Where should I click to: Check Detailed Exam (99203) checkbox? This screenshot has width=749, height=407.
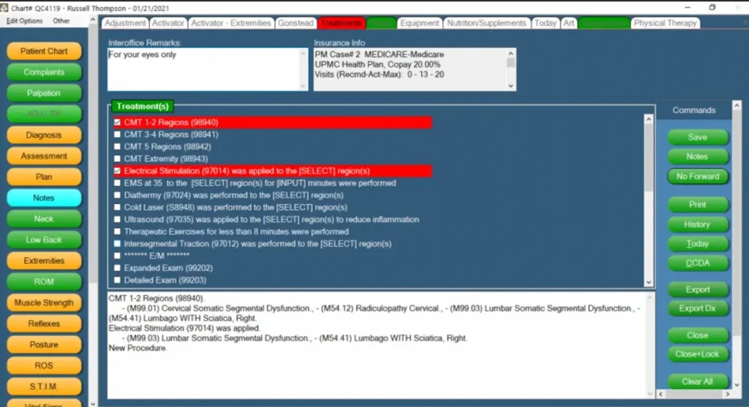point(117,280)
